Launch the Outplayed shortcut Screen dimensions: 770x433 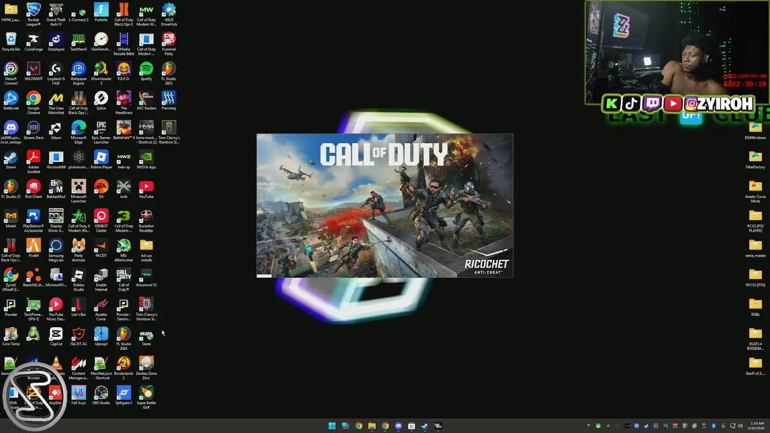(x=56, y=42)
